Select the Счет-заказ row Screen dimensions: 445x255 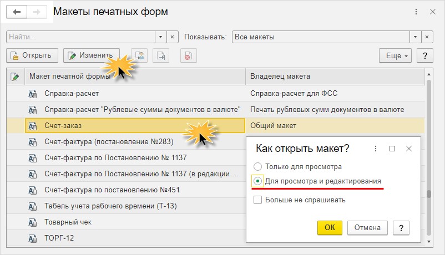216,126
